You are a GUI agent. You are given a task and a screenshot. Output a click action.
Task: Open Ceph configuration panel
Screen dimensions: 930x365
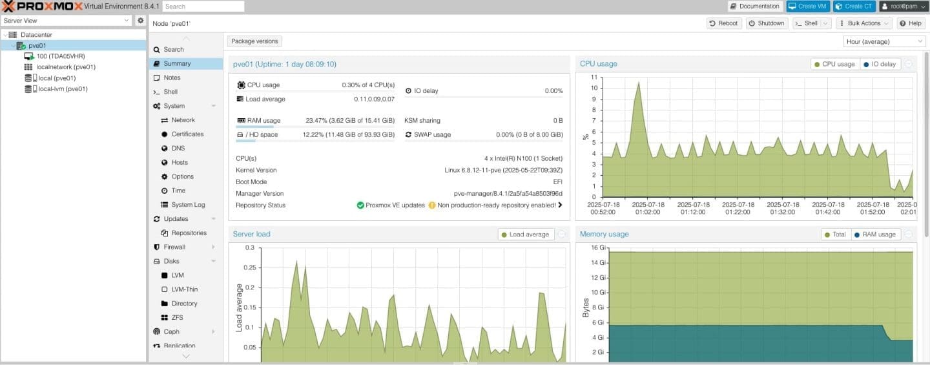pyautogui.click(x=171, y=332)
